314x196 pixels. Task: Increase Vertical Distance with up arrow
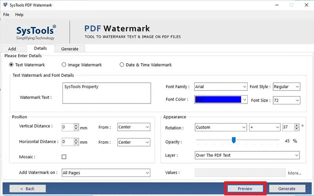[76, 125]
